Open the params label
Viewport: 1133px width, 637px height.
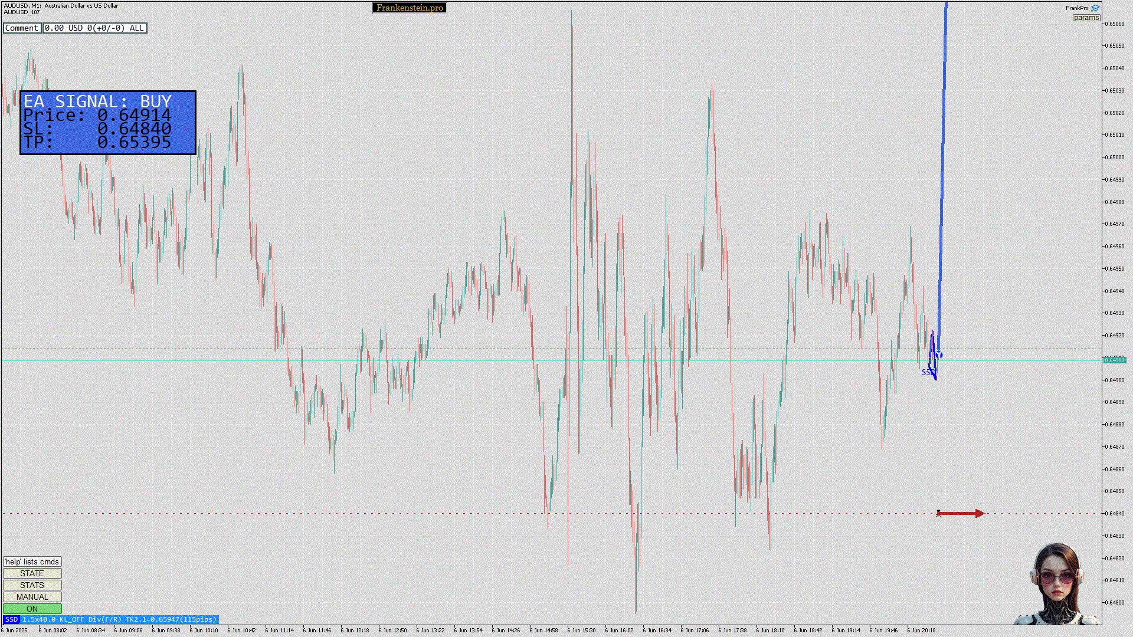pos(1086,18)
